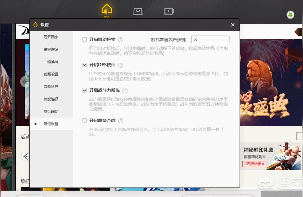
Task: Open the shop bag icon at top
Action: 138,11
